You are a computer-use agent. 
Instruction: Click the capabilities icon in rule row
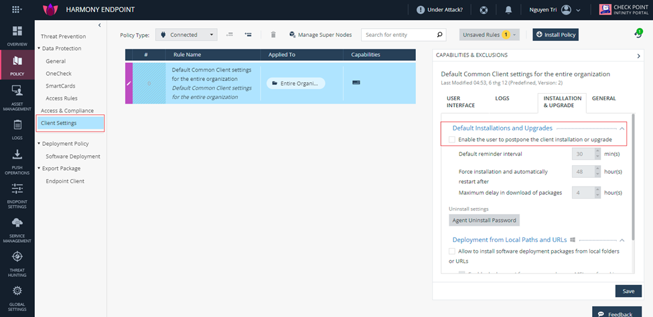point(356,83)
